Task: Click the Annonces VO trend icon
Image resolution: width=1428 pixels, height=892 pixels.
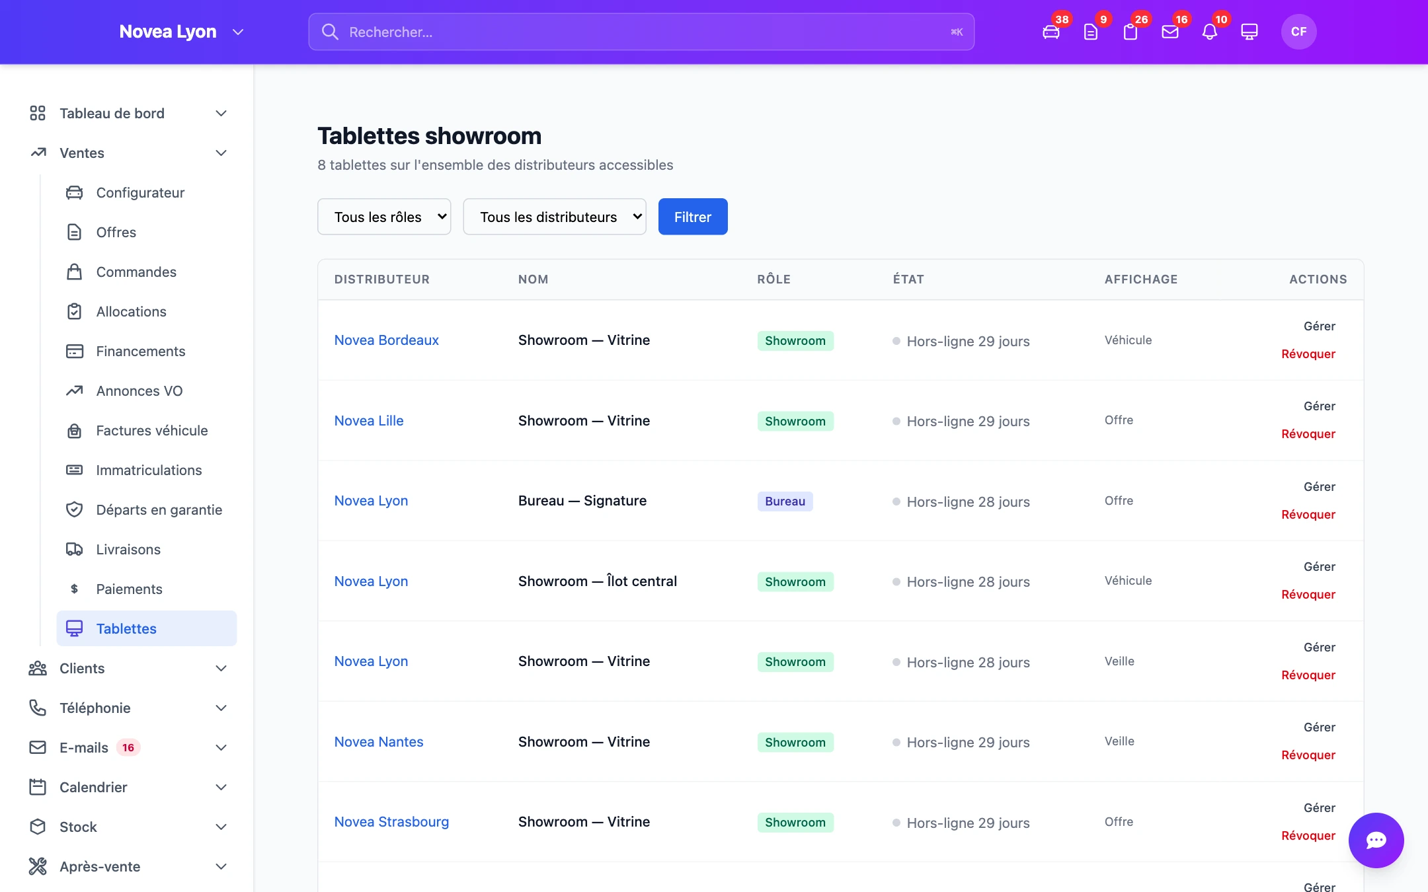Action: [x=75, y=390]
